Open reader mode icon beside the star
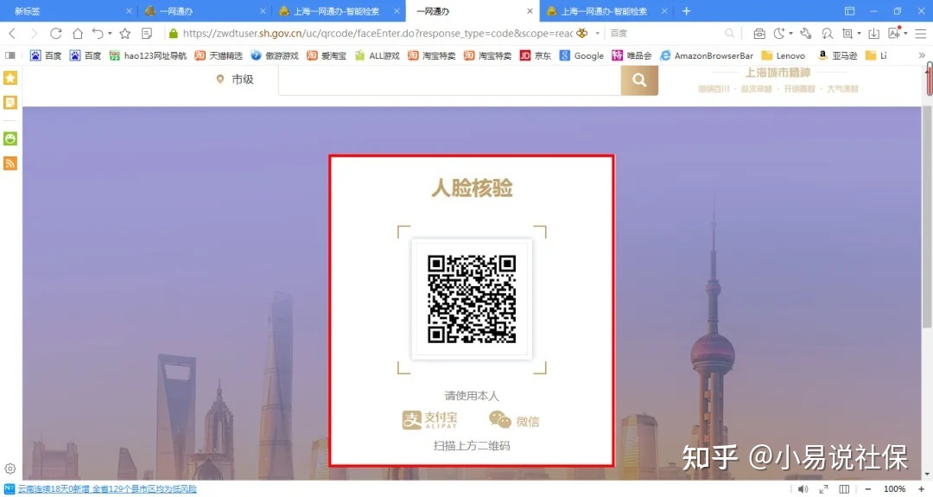This screenshot has width=933, height=497. tap(147, 34)
